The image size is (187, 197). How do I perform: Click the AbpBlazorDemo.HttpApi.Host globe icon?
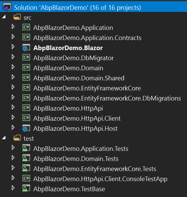coord(26,129)
